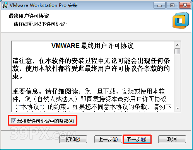
Task: Close the VMware Workstation Pro setup window
Action: (185, 5)
